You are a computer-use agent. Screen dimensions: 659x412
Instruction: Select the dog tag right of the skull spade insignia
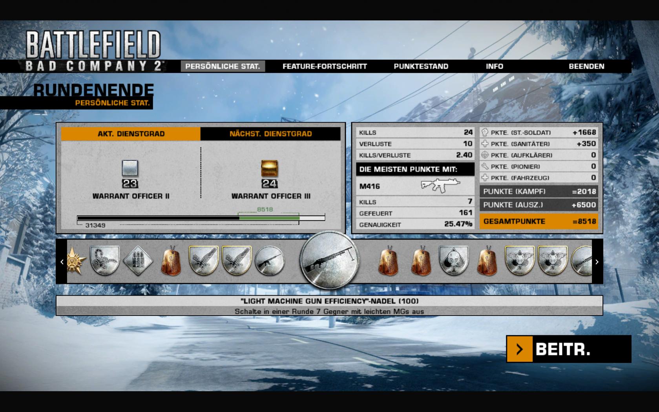(487, 261)
